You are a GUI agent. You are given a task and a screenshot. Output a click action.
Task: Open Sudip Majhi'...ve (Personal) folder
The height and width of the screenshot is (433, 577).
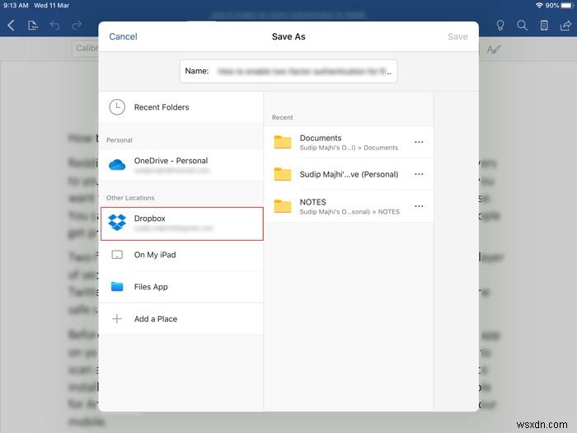click(x=349, y=174)
